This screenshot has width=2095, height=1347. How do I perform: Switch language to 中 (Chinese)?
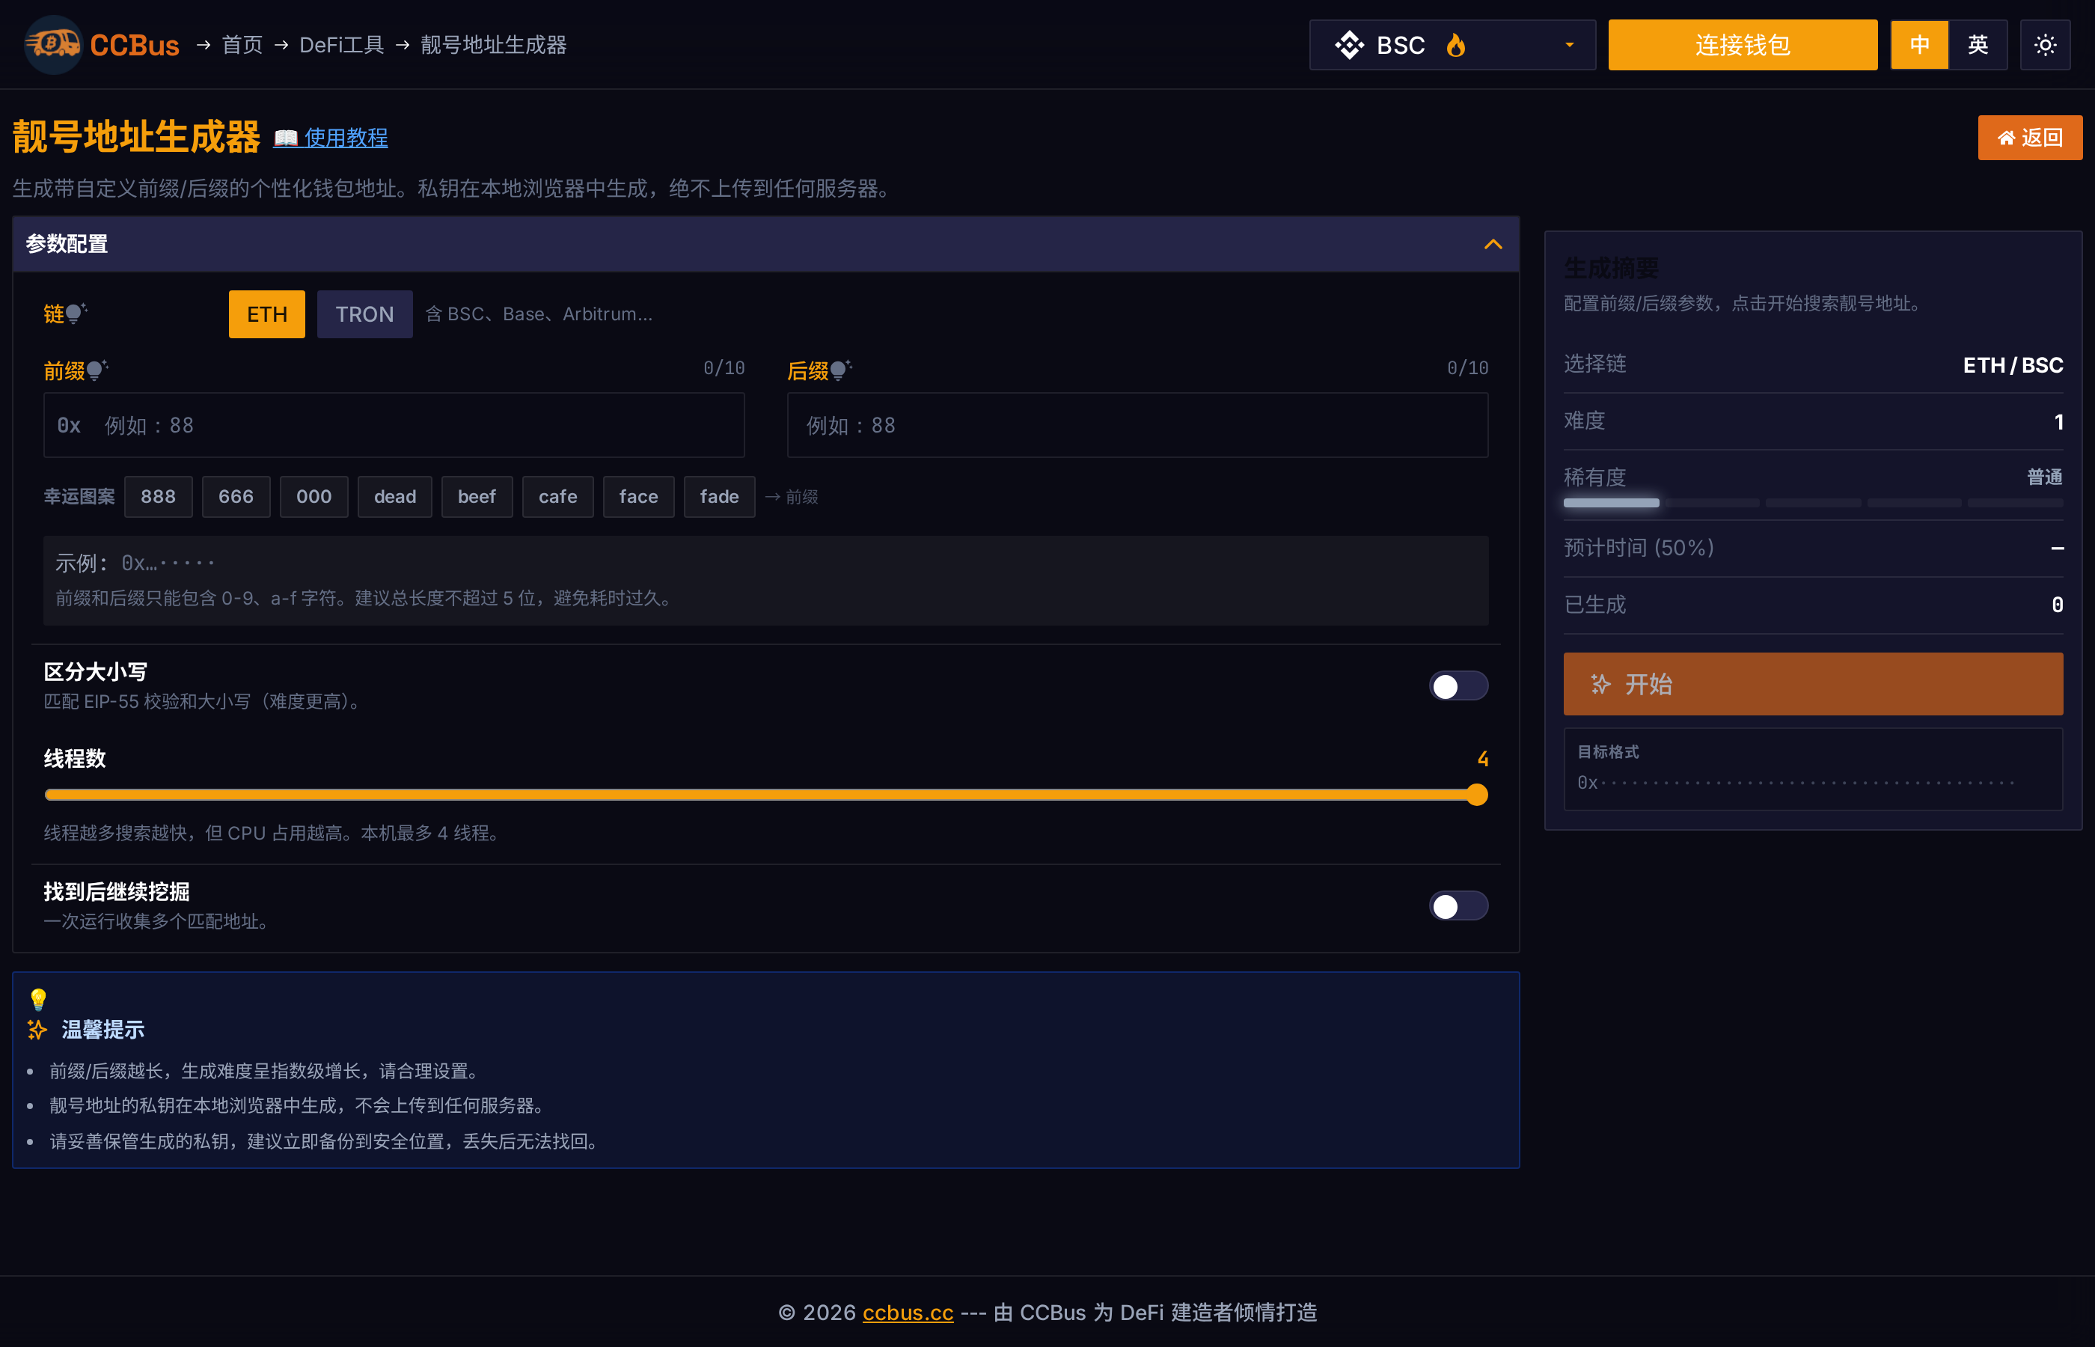tap(1920, 45)
